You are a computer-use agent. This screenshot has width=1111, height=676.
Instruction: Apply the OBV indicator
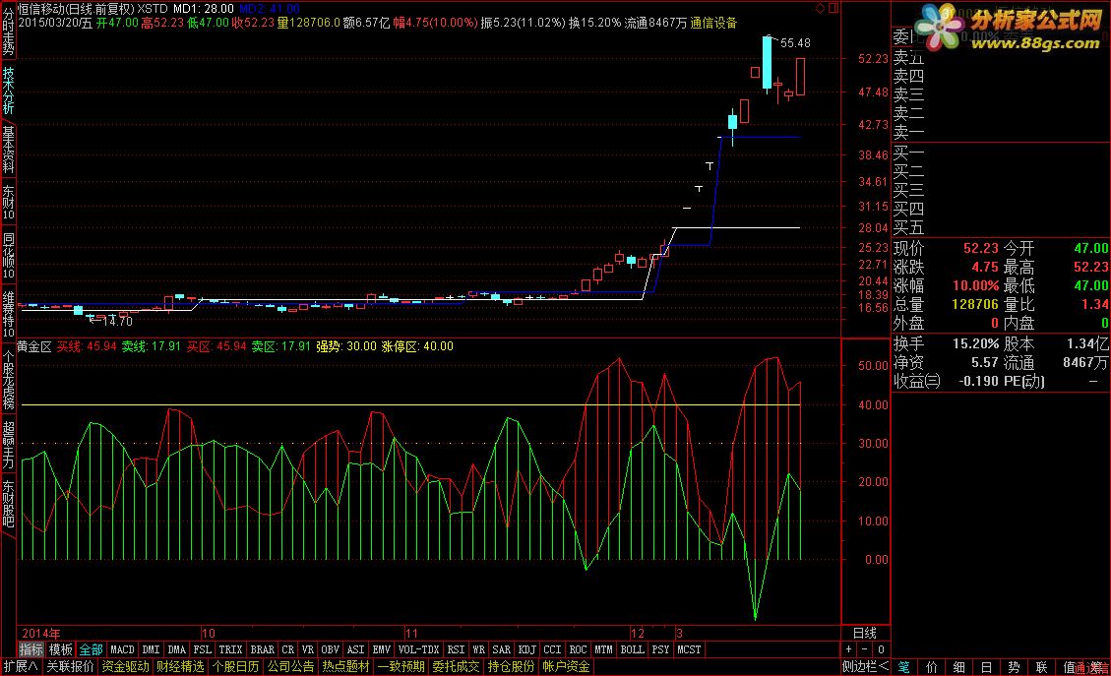coord(331,649)
